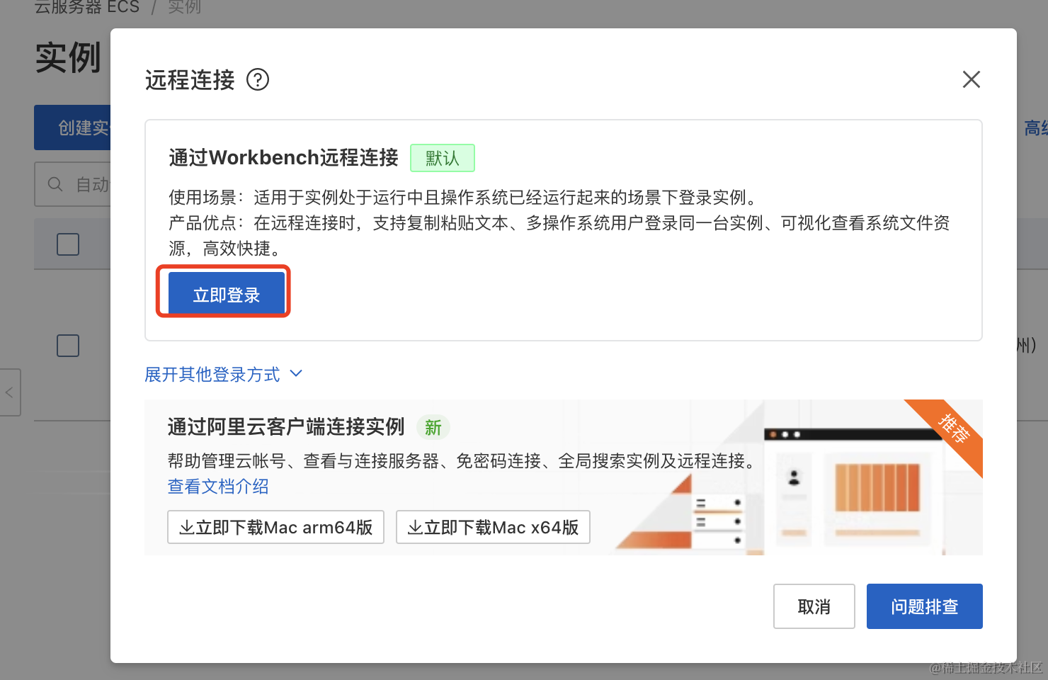Click the 立即登录 button for Workbench
The width and height of the screenshot is (1048, 680).
tap(226, 295)
